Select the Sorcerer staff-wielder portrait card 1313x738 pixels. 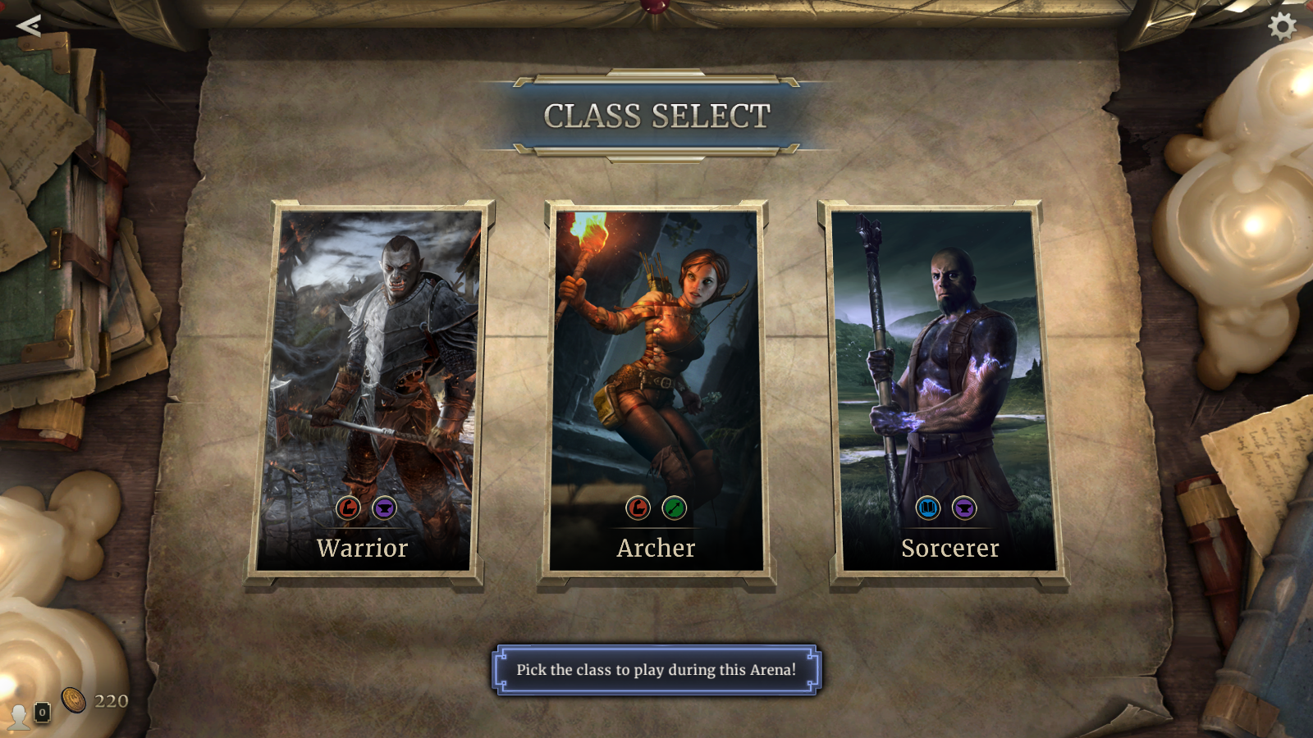[947, 392]
